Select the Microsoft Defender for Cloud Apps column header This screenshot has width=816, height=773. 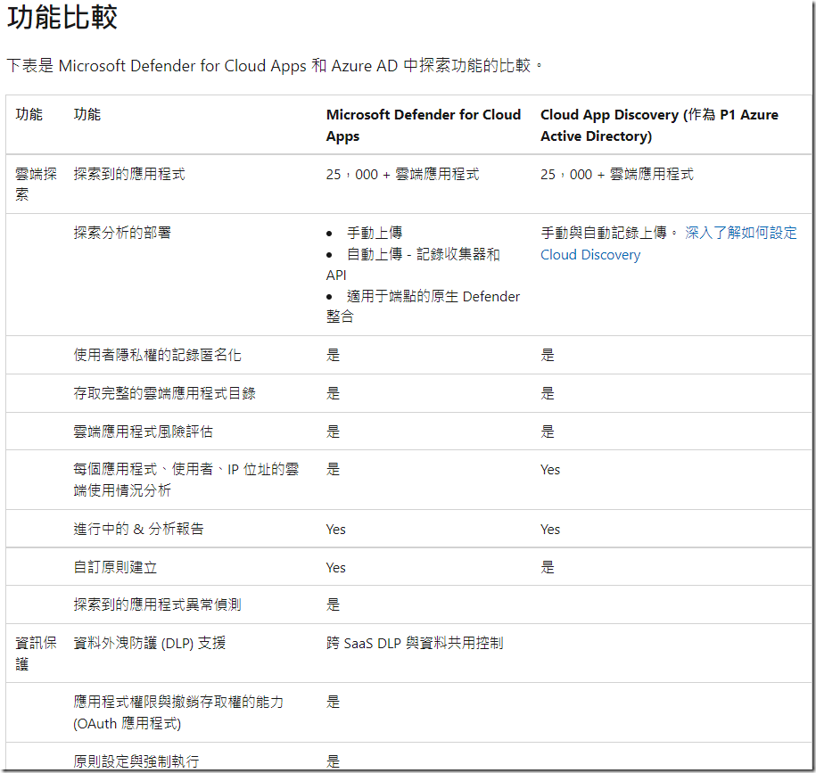coord(423,125)
